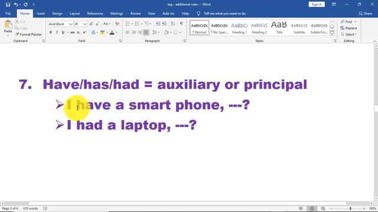This screenshot has height=212, width=378.
Task: Align text to the left
Action: click(x=128, y=32)
